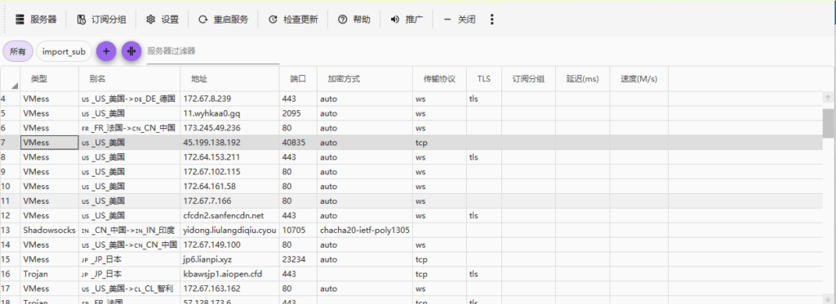836x304 pixels.
Task: Focus the 服务器过滤器 filter input
Action: [213, 51]
